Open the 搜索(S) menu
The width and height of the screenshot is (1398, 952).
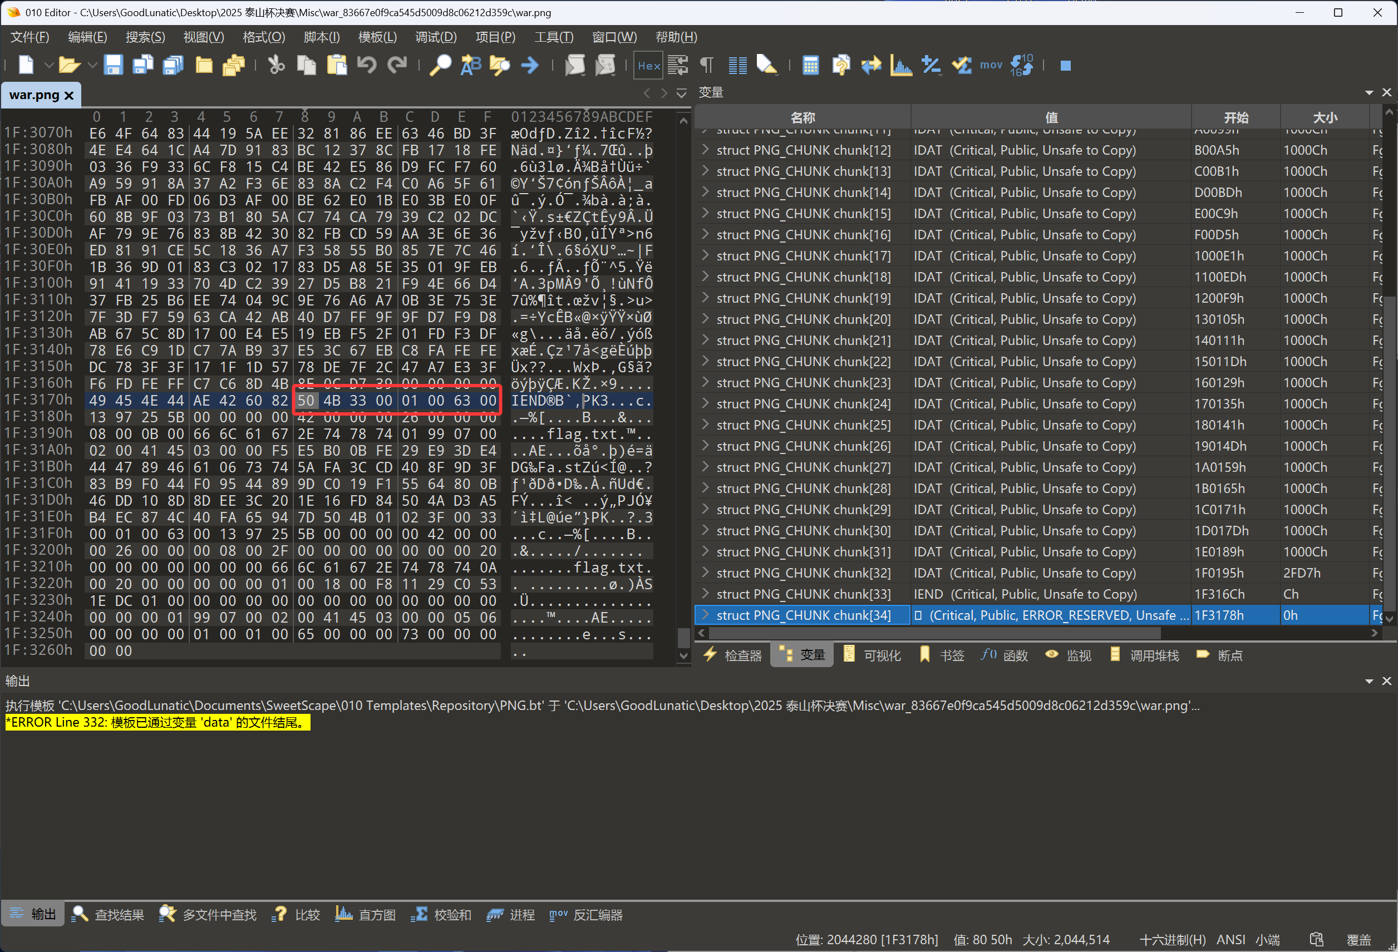[x=145, y=37]
